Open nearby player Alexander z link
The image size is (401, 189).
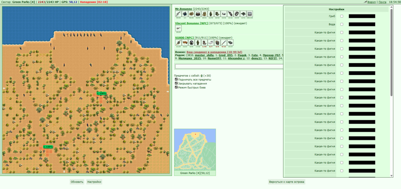coord(236,58)
